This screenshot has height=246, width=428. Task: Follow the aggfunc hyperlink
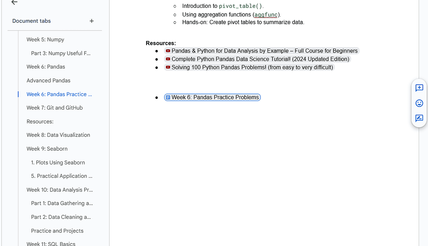point(266,14)
